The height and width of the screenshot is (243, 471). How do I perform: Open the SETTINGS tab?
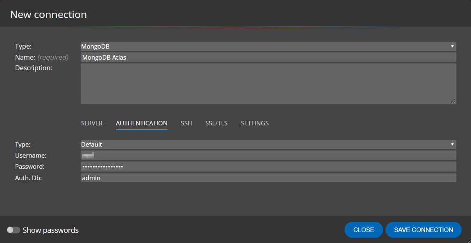pyautogui.click(x=255, y=123)
